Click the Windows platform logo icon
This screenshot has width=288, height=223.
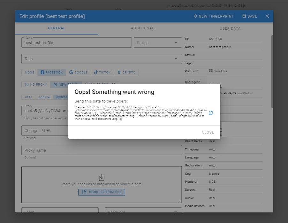pyautogui.click(x=211, y=71)
